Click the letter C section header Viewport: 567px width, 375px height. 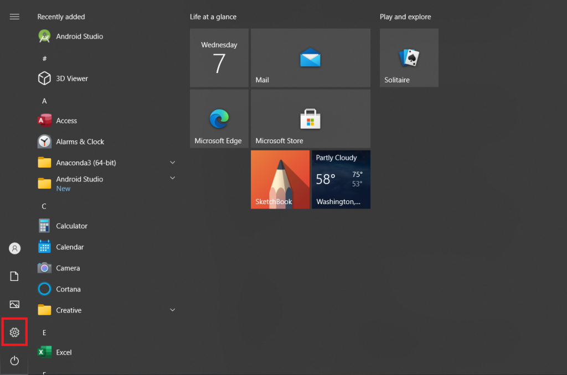[44, 206]
